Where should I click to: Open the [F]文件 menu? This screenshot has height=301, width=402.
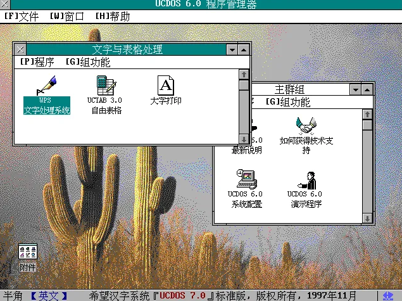point(22,16)
